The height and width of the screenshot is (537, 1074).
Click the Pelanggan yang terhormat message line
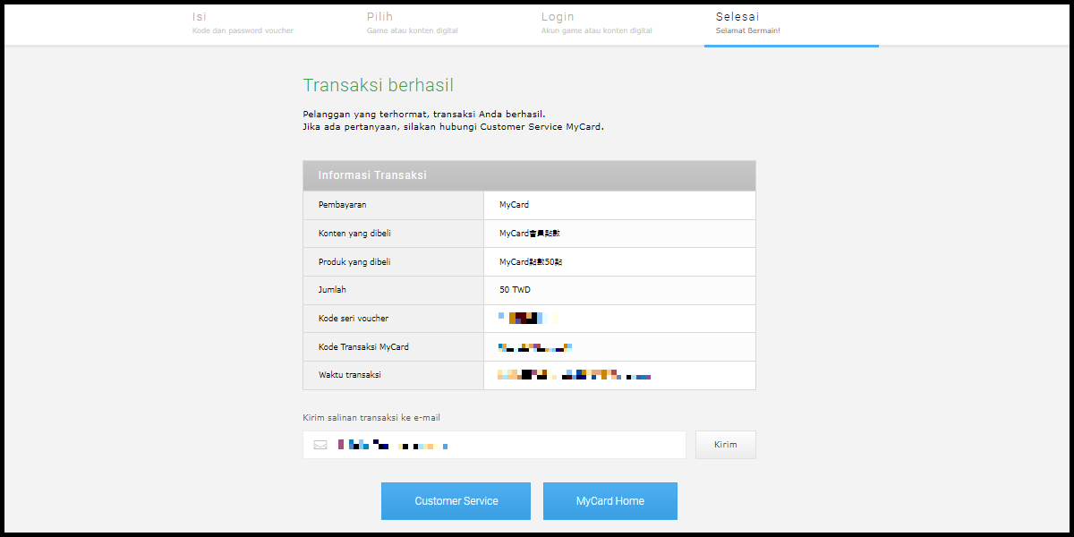424,114
